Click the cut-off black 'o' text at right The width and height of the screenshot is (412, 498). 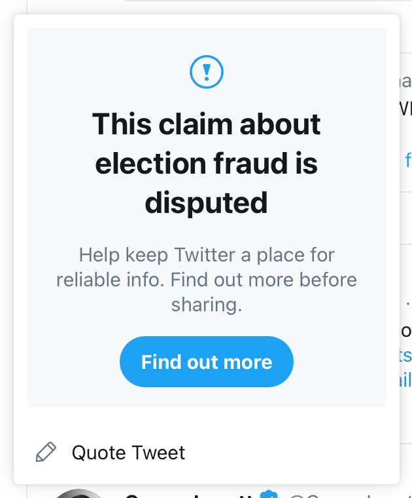tap(406, 330)
